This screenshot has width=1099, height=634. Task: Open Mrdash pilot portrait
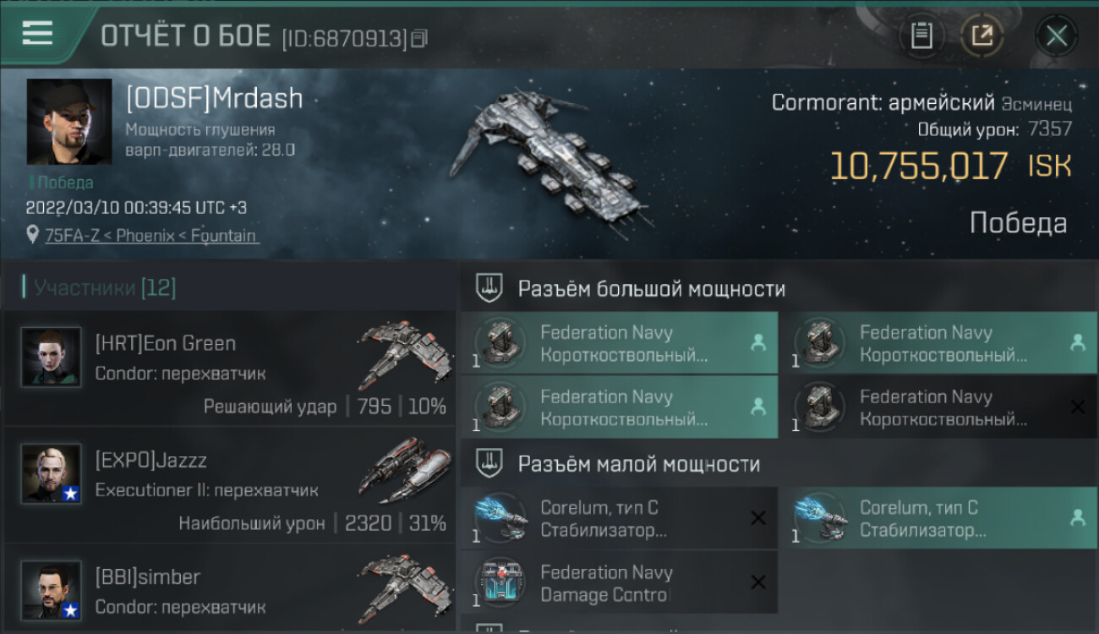[69, 122]
